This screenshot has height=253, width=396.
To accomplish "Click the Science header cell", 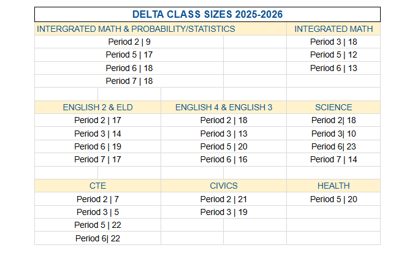I will click(333, 107).
